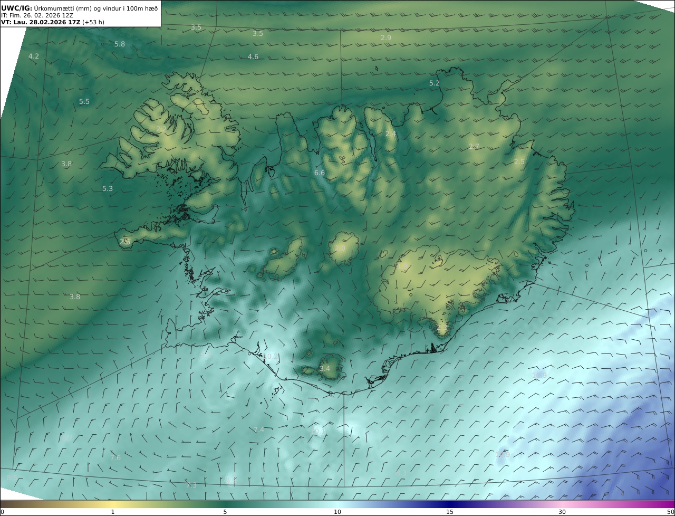This screenshot has width=675, height=516.
Task: Click the 4.2 value label
Action: pyautogui.click(x=34, y=56)
